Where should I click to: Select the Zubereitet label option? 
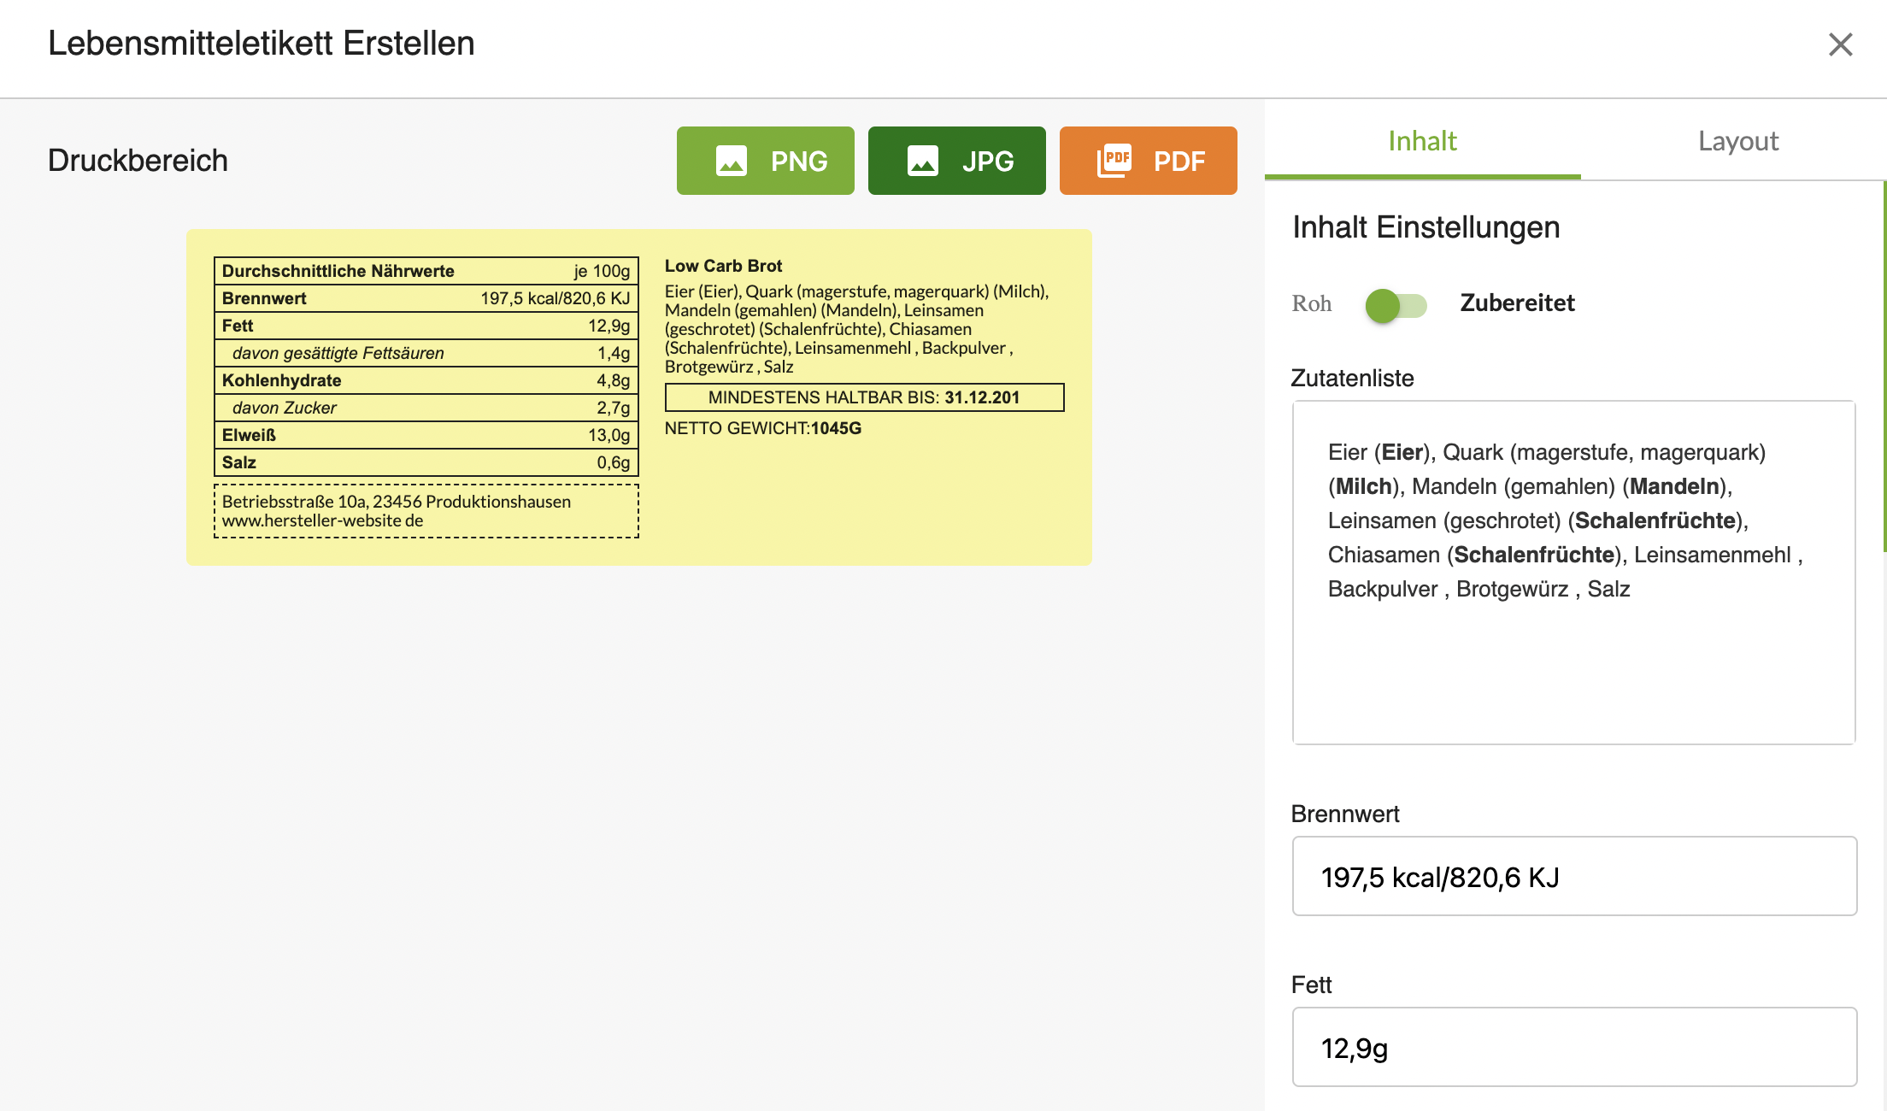(x=1516, y=303)
